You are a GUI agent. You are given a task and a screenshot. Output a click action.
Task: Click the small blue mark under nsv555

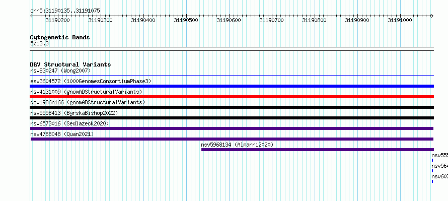[432, 160]
